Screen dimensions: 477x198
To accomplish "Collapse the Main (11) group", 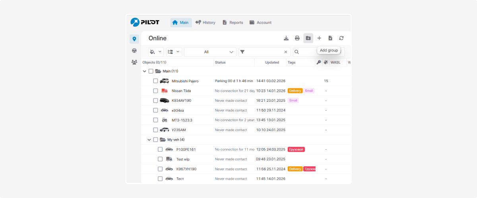I will click(x=144, y=71).
